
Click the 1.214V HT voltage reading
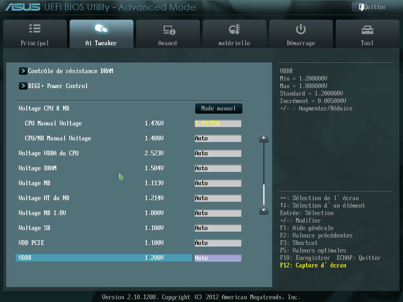pos(154,198)
